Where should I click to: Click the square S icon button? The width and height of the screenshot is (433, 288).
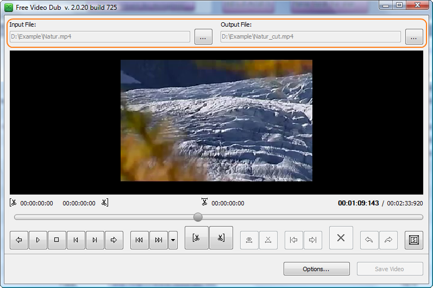pos(414,240)
